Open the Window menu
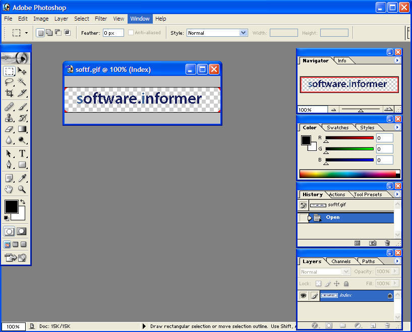 140,19
